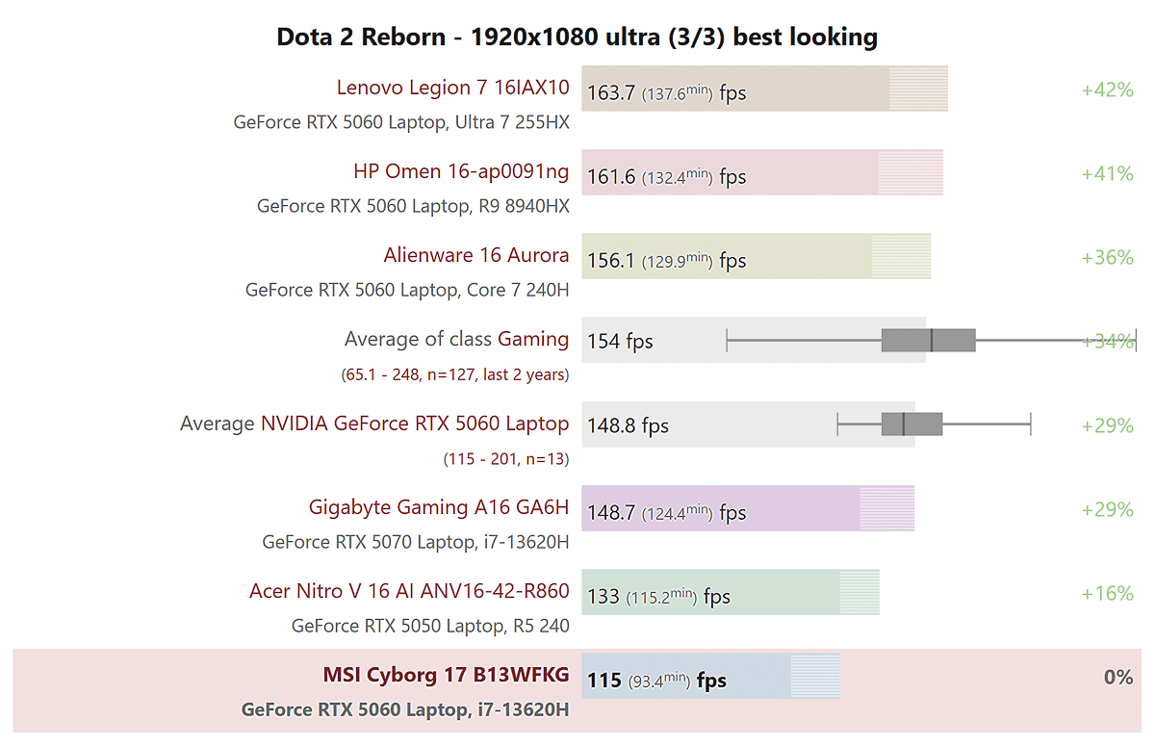
Task: Click the +29% value beside Gigabyte Gaming
Action: pyautogui.click(x=1107, y=509)
